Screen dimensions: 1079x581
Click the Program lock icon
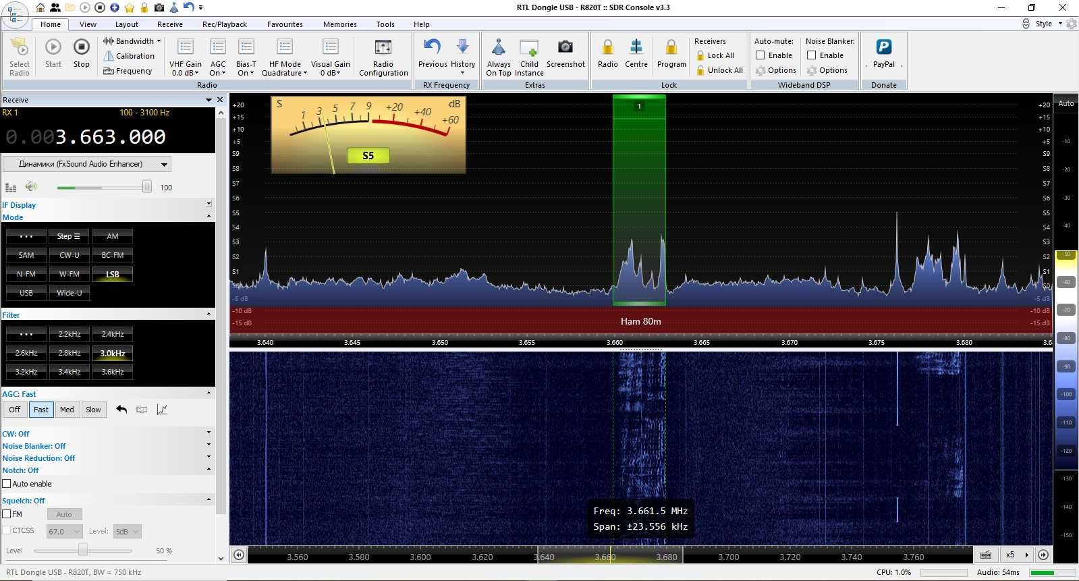671,53
